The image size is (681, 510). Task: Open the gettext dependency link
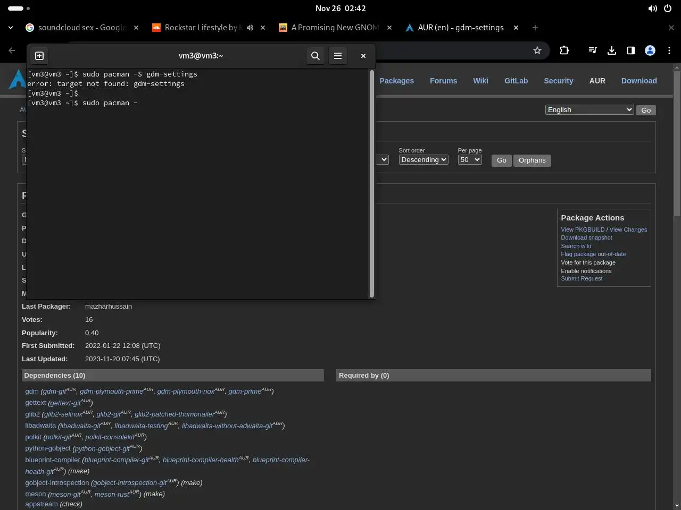(36, 403)
